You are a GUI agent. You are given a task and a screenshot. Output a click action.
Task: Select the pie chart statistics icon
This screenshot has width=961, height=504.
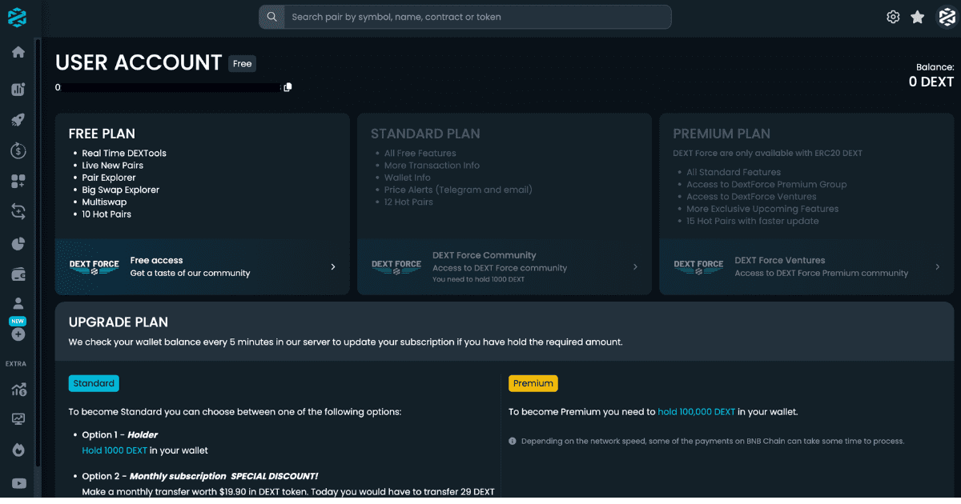click(18, 243)
